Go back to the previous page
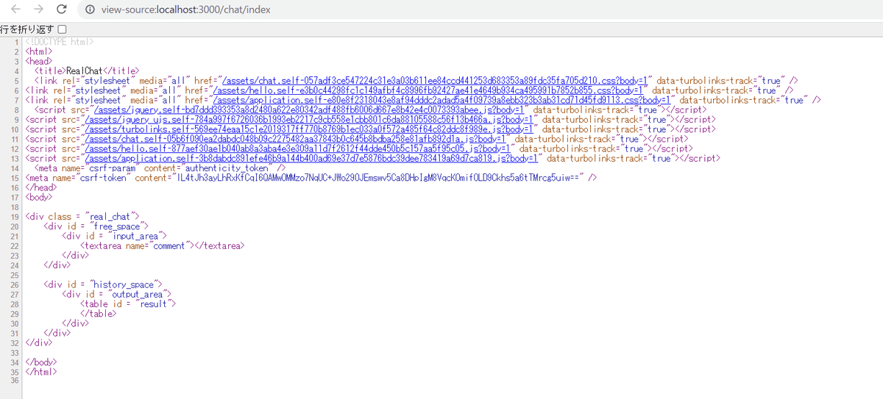 click(15, 10)
